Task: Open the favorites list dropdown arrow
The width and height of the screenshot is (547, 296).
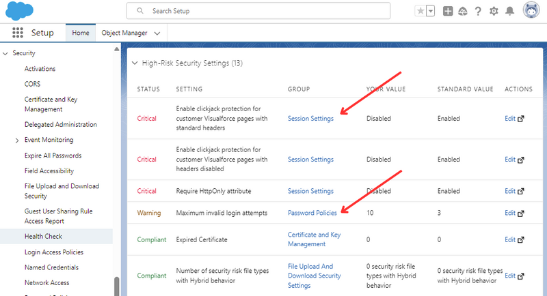Action: [431, 11]
